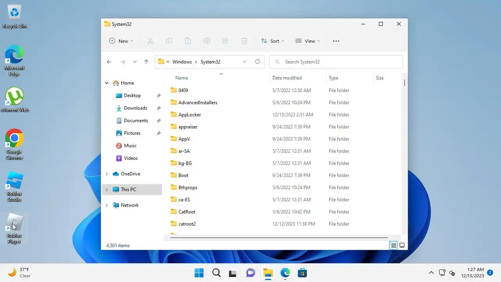Click the Copy icon in toolbar
This screenshot has height=282, width=501.
pos(169,41)
